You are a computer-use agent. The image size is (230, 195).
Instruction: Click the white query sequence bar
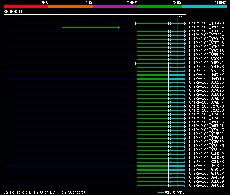[x=95, y=15]
